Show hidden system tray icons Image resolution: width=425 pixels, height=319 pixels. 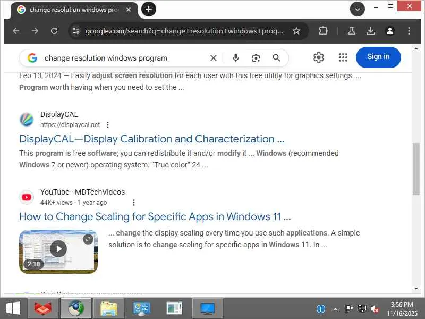click(336, 309)
